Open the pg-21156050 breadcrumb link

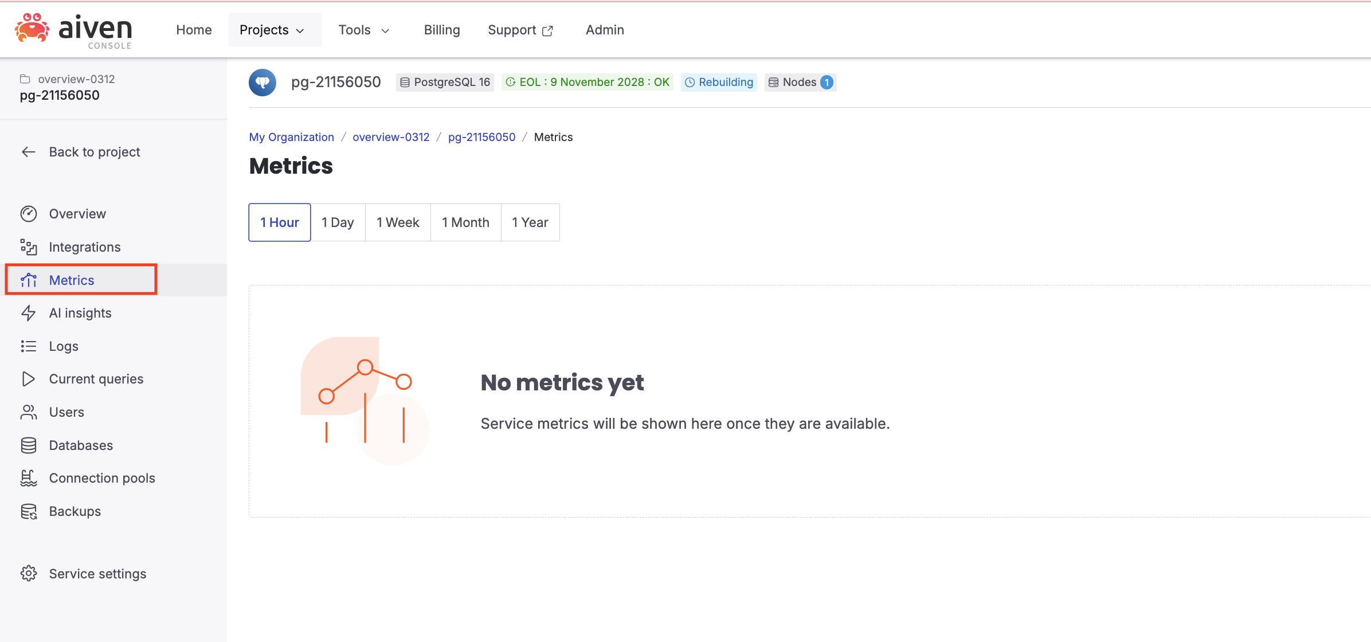click(x=481, y=137)
